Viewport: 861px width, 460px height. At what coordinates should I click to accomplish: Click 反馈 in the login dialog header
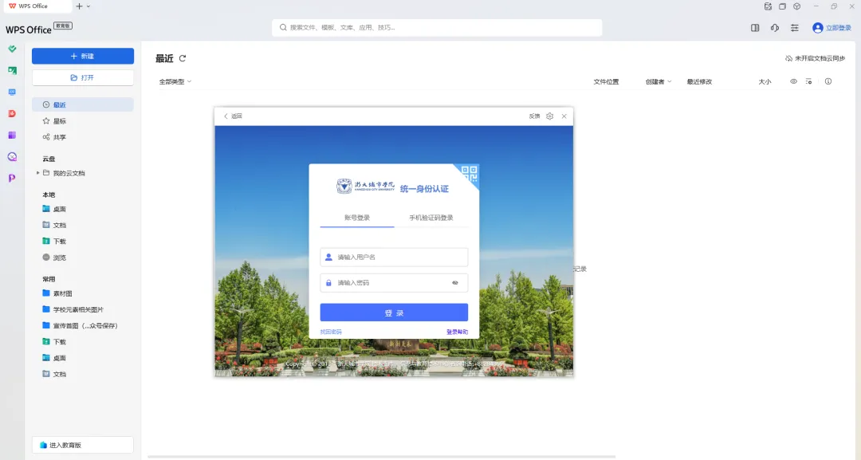pyautogui.click(x=534, y=116)
